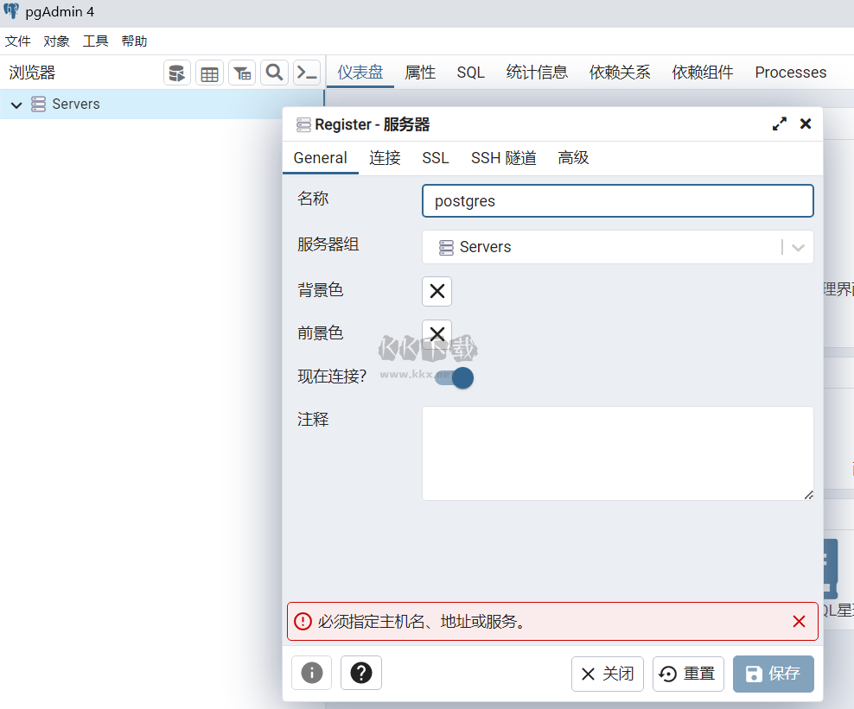Screen dimensions: 854x709
Task: Dismiss the hostname error message
Action: tap(799, 622)
